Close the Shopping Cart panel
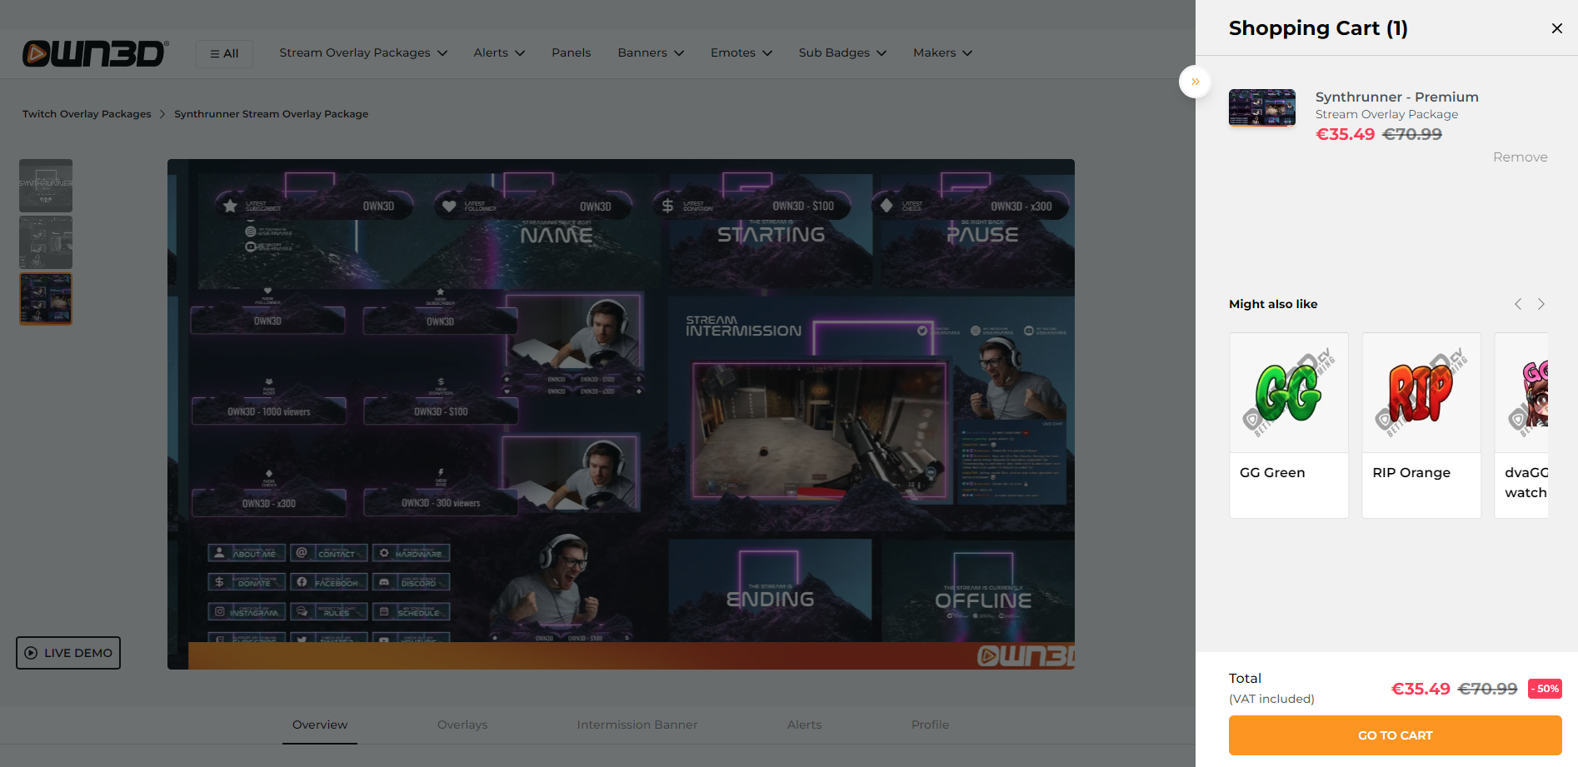Viewport: 1578px width, 767px height. (x=1556, y=27)
